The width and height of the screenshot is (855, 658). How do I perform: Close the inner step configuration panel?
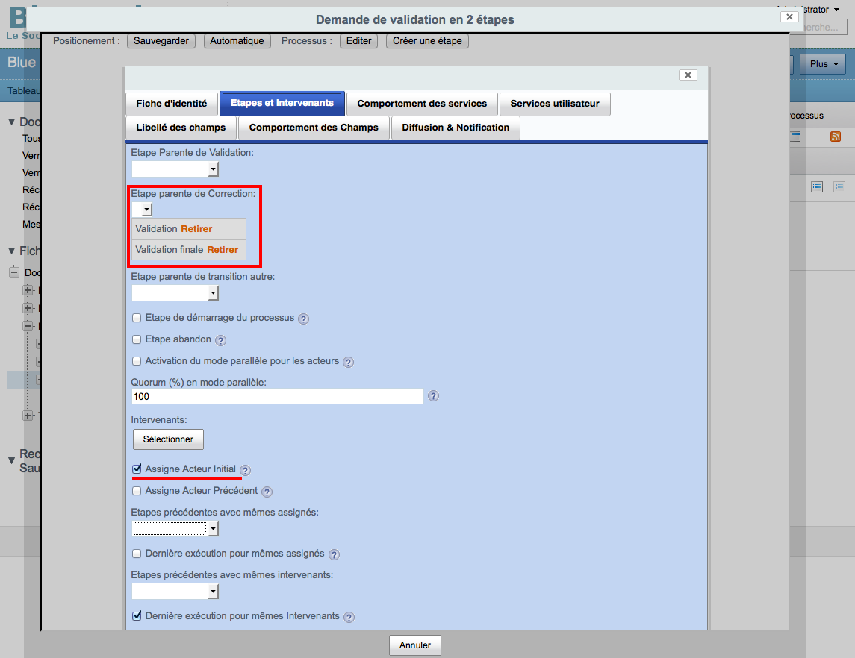[688, 75]
